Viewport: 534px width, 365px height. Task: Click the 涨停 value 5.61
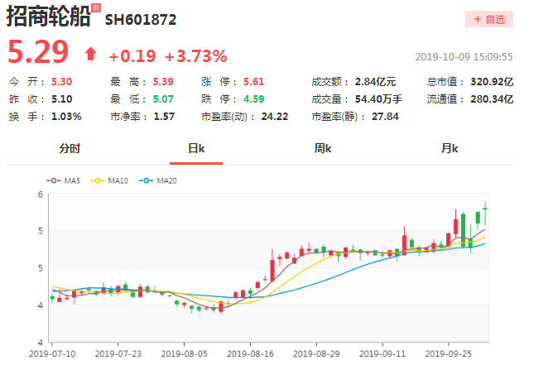tap(253, 82)
